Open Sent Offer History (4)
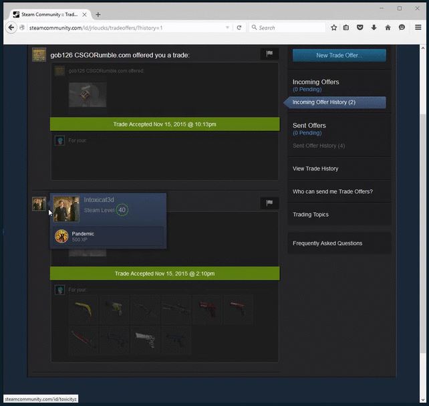Screen dimensions: 429x406 (x=319, y=146)
